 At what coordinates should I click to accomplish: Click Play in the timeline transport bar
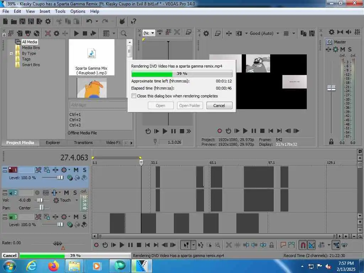tap(122, 245)
